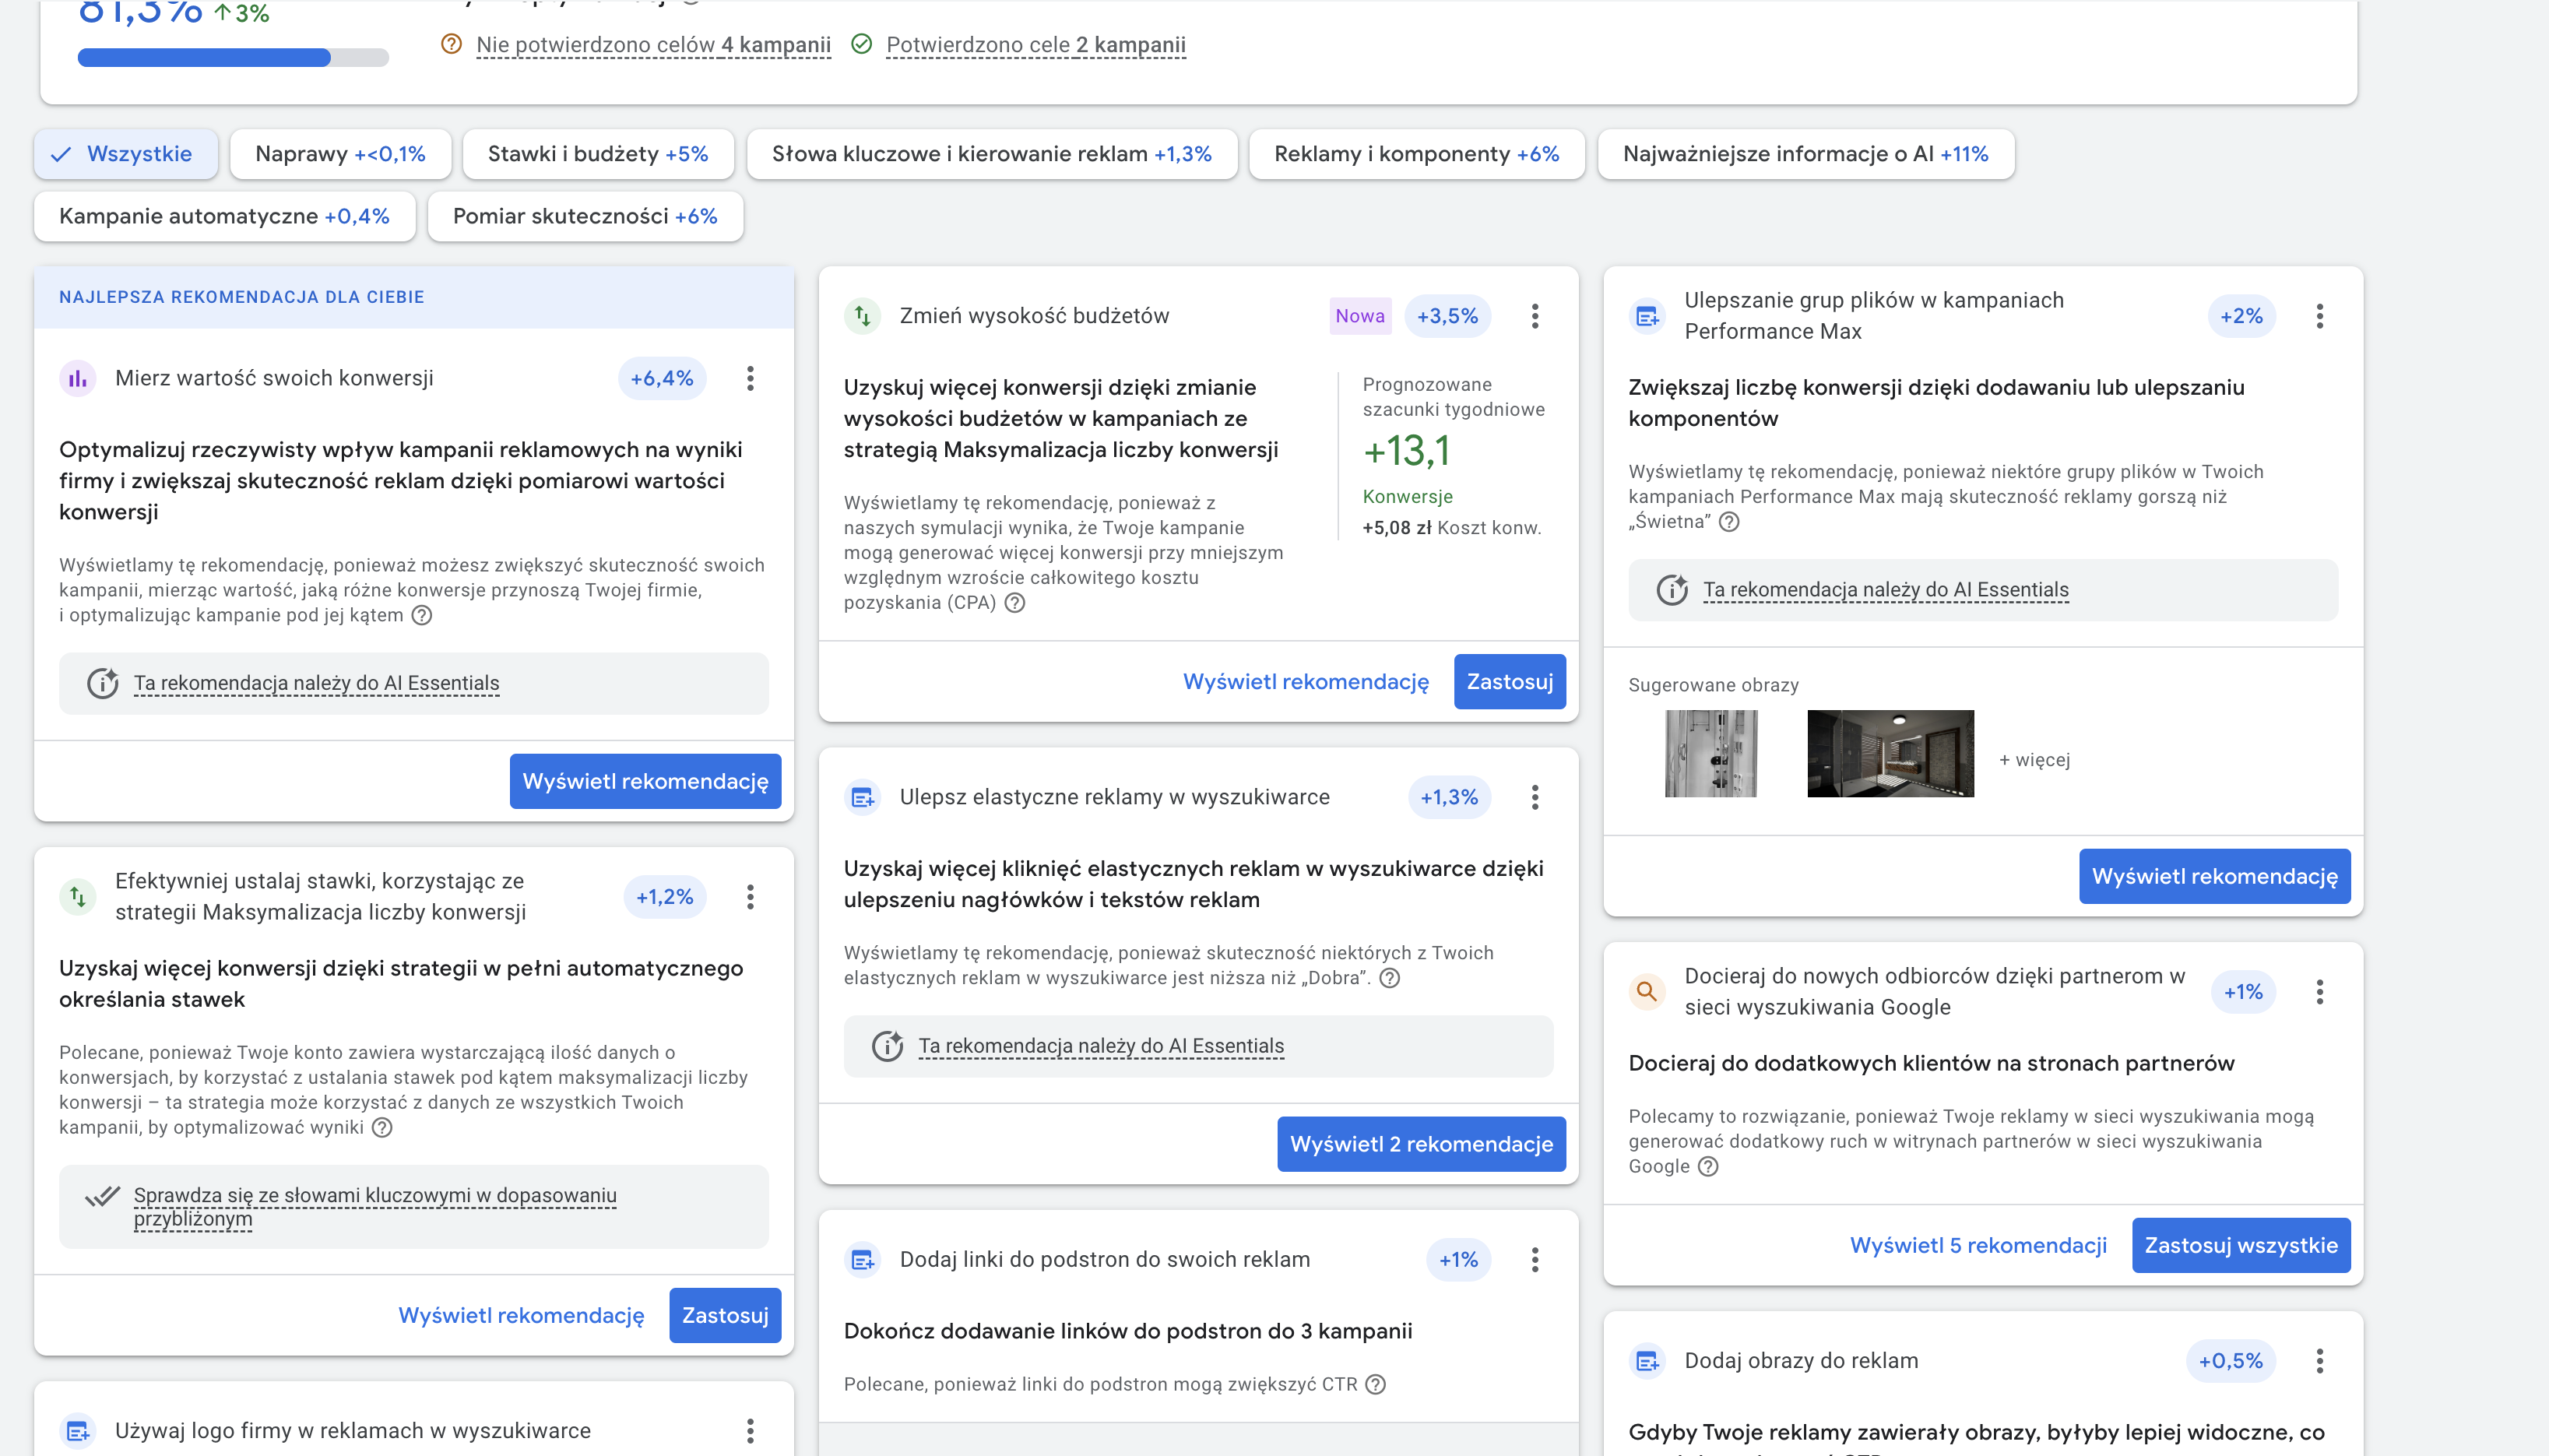Select the Wszystkie filter chip

coord(126,154)
